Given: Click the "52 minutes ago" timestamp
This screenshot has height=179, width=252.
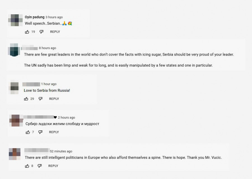Looking at the screenshot, I should 61,151.
